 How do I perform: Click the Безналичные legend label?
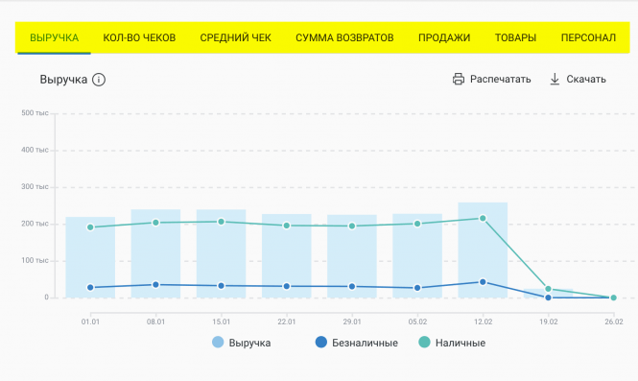(x=365, y=343)
